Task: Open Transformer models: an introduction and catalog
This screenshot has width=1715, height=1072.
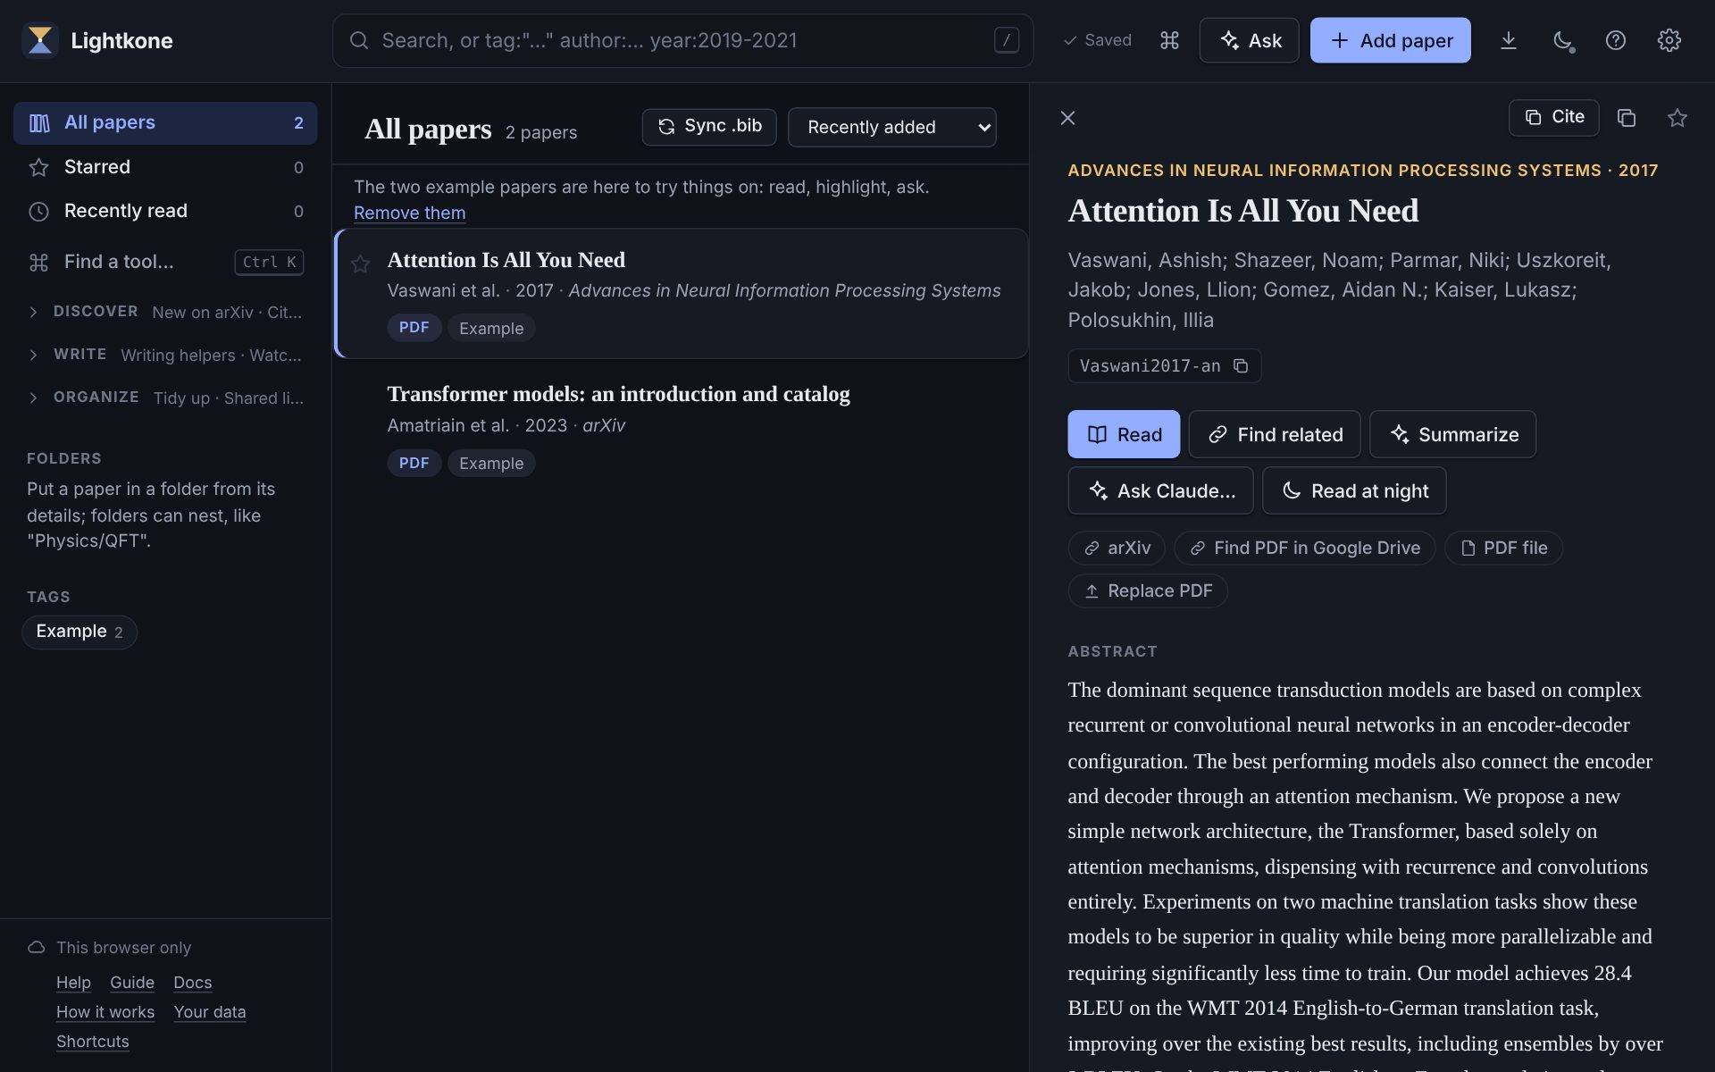Action: 618,394
